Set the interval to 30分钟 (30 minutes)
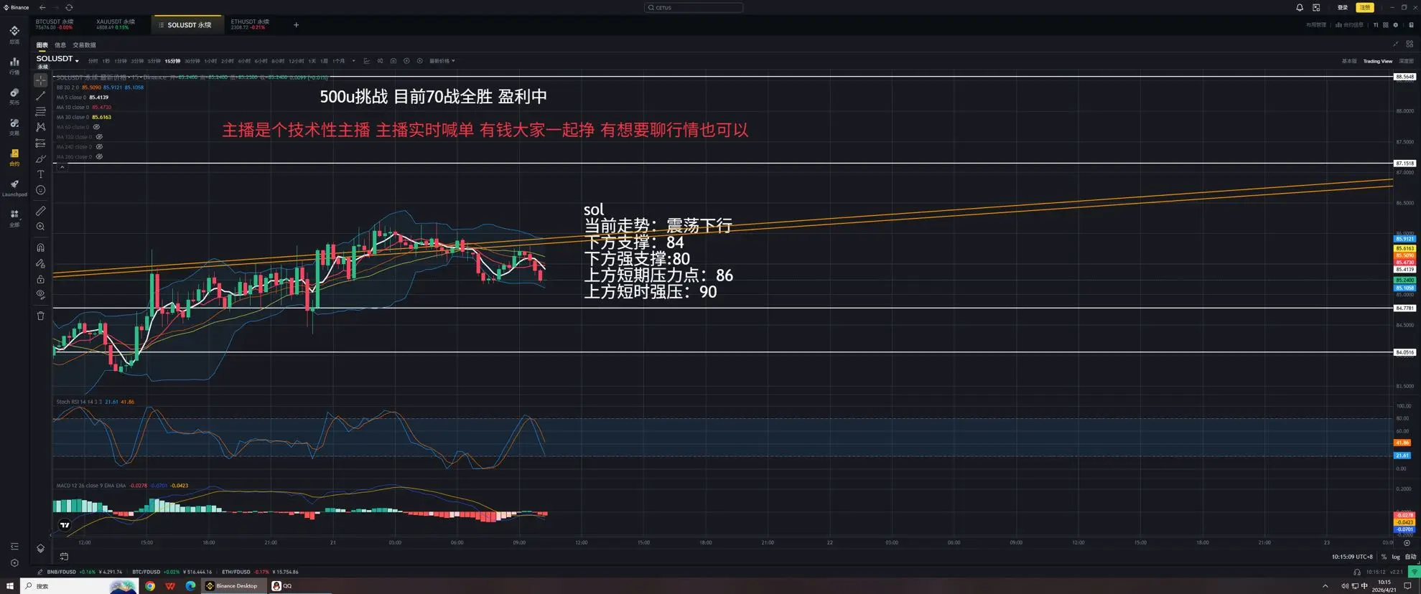The image size is (1421, 594). coord(192,61)
